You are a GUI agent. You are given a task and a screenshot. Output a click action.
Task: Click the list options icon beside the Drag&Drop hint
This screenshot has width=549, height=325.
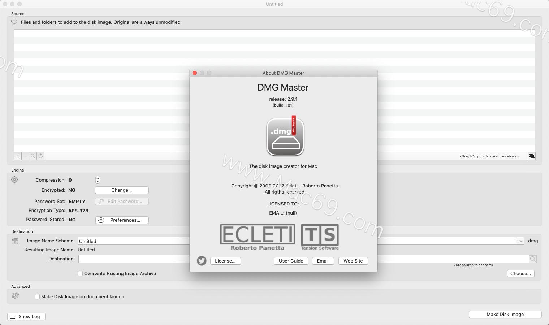coord(532,156)
